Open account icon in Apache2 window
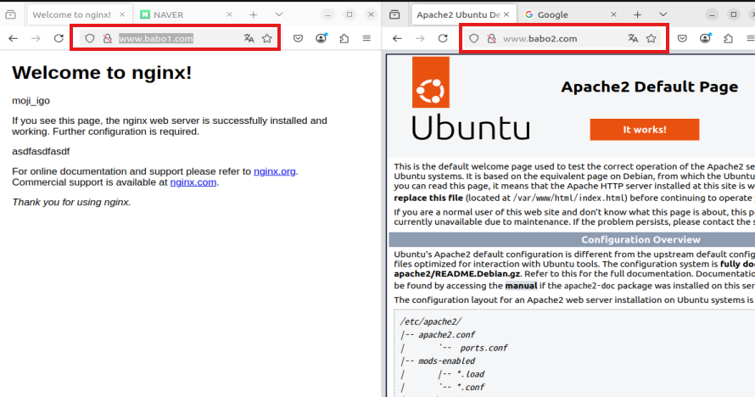This screenshot has width=755, height=397. (706, 38)
